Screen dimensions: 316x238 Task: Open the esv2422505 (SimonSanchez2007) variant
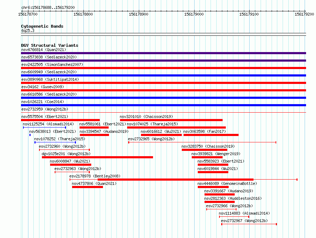click(52, 64)
